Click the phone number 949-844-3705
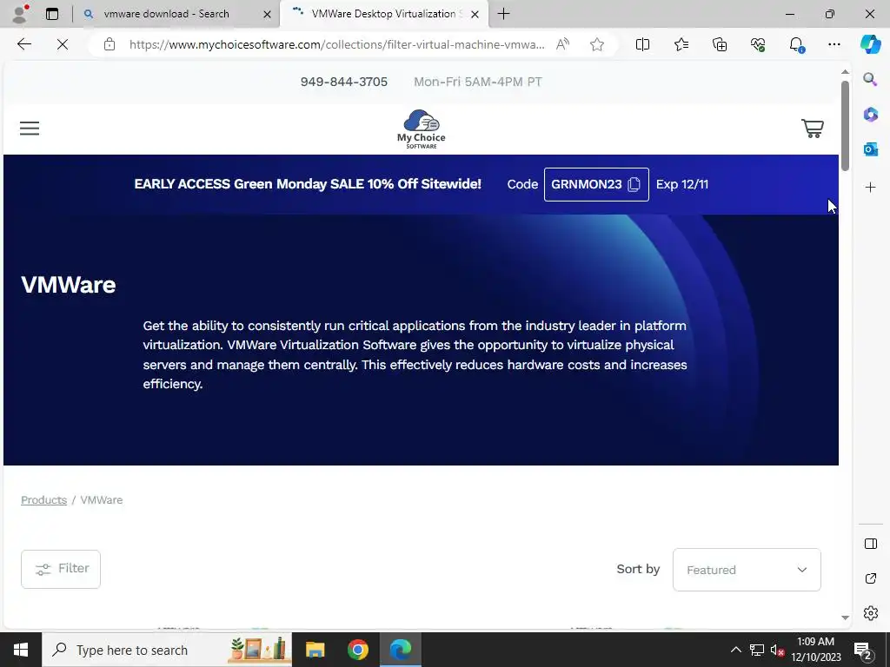Screen dimensions: 890x667 tap(344, 82)
